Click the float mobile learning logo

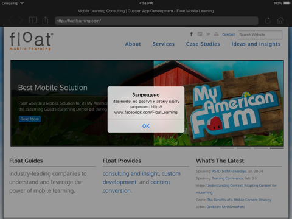(31, 41)
